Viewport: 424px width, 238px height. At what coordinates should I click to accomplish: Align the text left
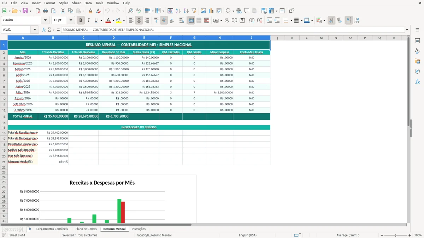[131, 20]
